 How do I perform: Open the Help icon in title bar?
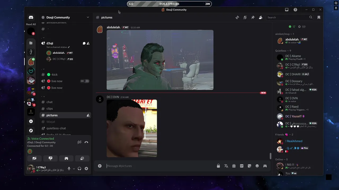click(295, 10)
